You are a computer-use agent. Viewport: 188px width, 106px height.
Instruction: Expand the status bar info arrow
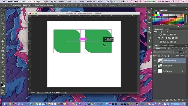pyautogui.click(x=66, y=93)
